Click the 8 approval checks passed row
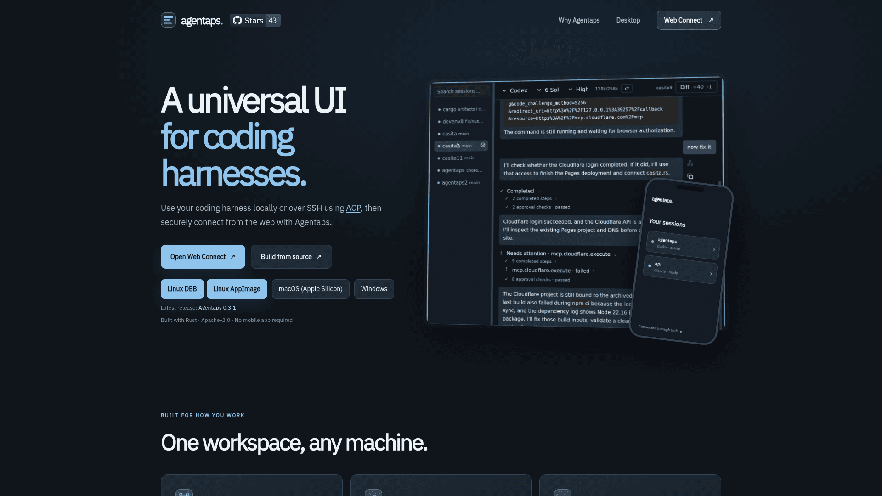This screenshot has width=882, height=496. (x=537, y=279)
